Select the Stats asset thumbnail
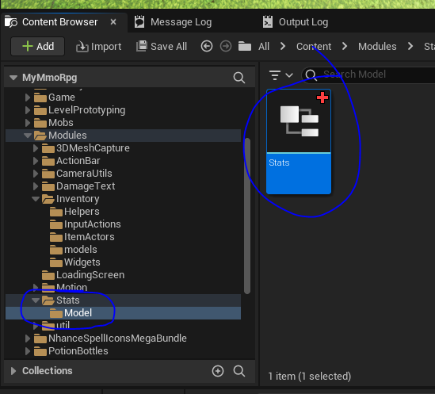Viewport: 435px width, 394px height. [299, 142]
